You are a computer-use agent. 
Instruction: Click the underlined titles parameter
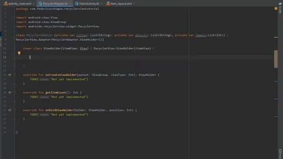click(x=81, y=35)
